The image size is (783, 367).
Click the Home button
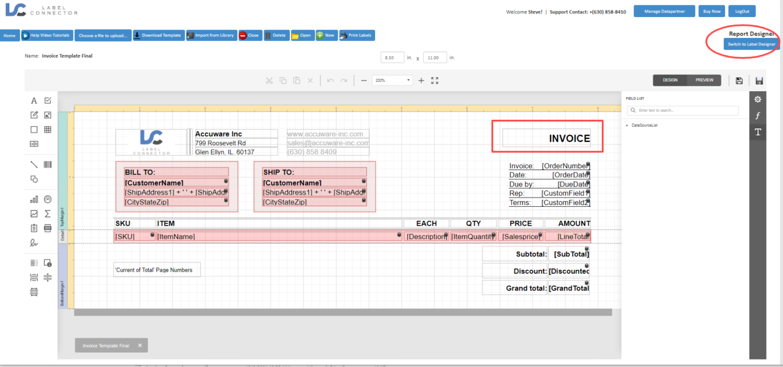(x=10, y=35)
